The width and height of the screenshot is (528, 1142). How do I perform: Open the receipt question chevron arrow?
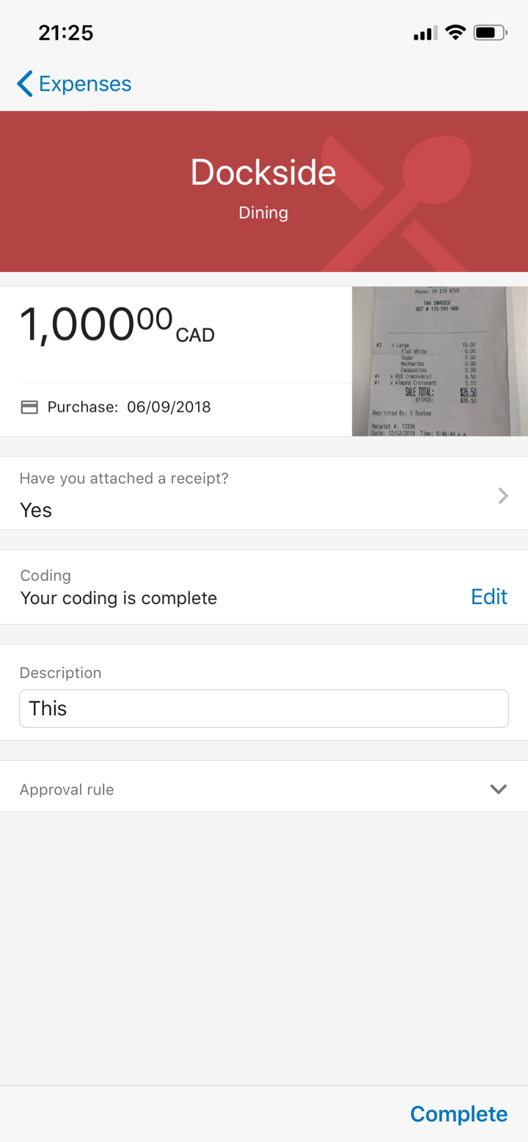pyautogui.click(x=503, y=496)
